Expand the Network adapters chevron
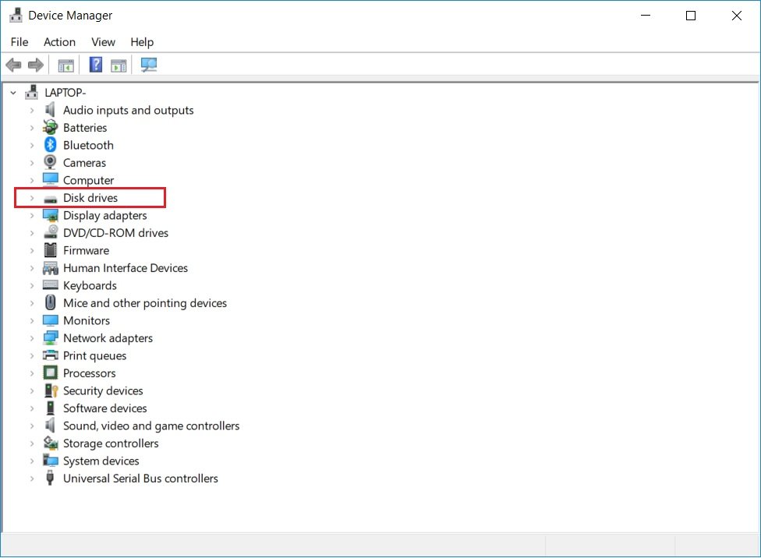Viewport: 761px width, 558px height. click(31, 338)
